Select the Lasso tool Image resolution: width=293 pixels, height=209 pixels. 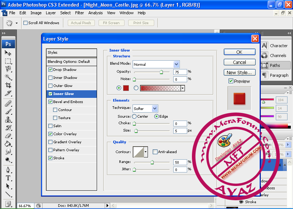click(x=8, y=69)
